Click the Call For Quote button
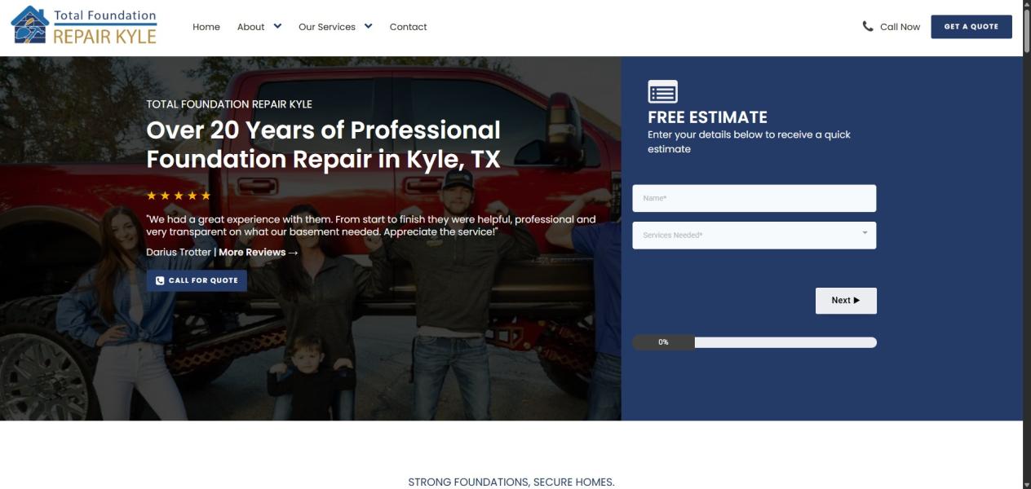Viewport: 1031px width, 489px height. click(x=197, y=280)
